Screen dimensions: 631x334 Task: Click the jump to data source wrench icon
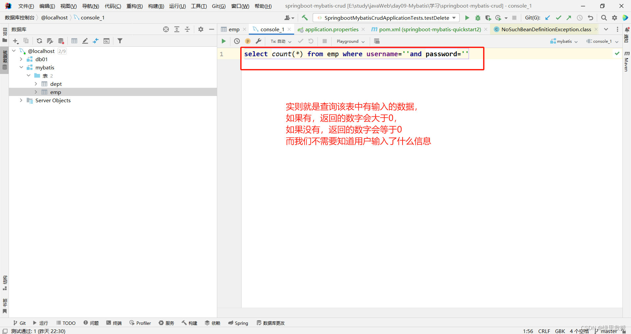pyautogui.click(x=259, y=41)
